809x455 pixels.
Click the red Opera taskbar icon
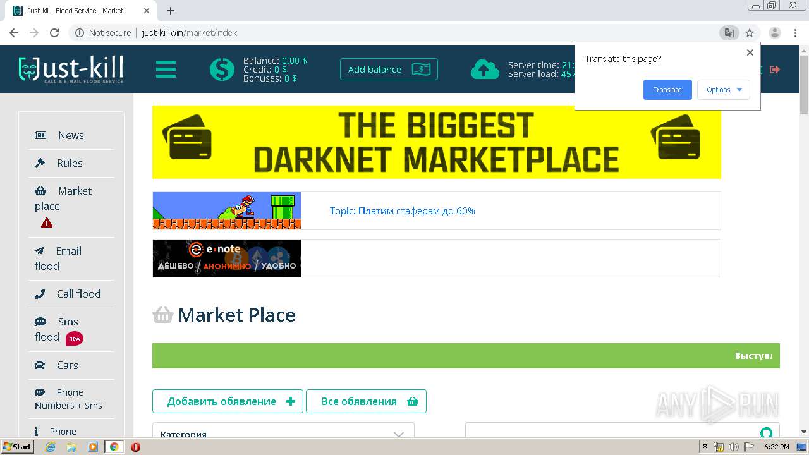click(135, 447)
